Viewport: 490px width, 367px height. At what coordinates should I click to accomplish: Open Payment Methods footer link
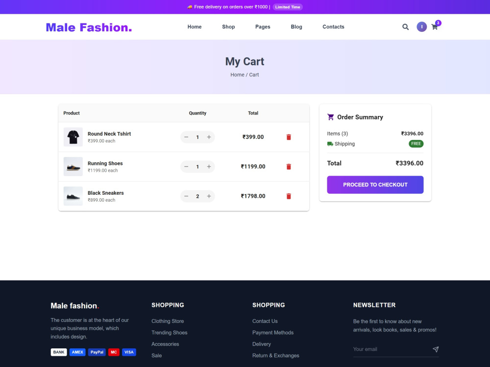click(273, 333)
